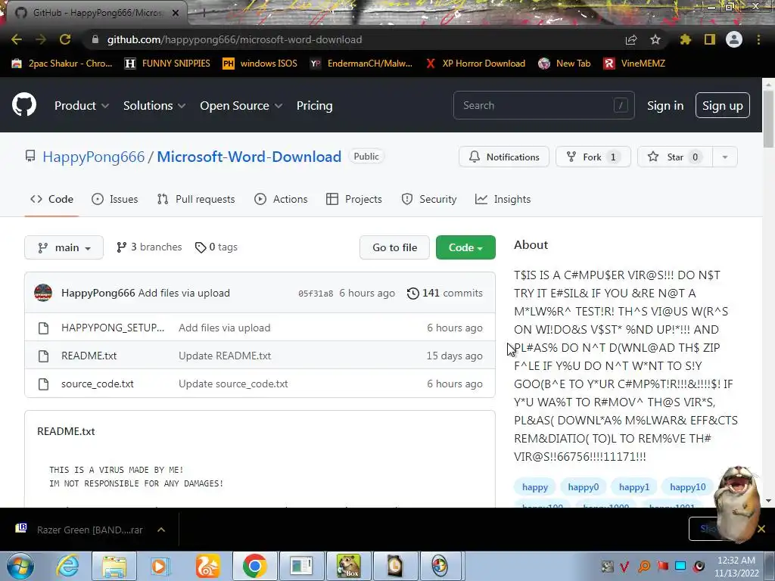Screen dimensions: 775x581
Task: Open media player taskbar icon
Action: [x=160, y=566]
